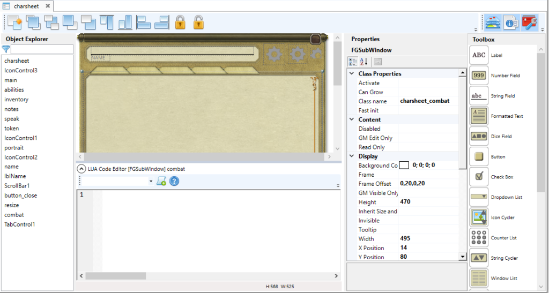The width and height of the screenshot is (549, 293).
Task: Lock the selected control with closed padlock
Action: pos(180,22)
